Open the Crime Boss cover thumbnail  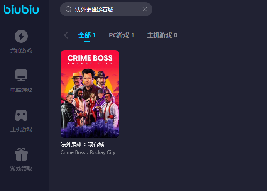[90, 94]
